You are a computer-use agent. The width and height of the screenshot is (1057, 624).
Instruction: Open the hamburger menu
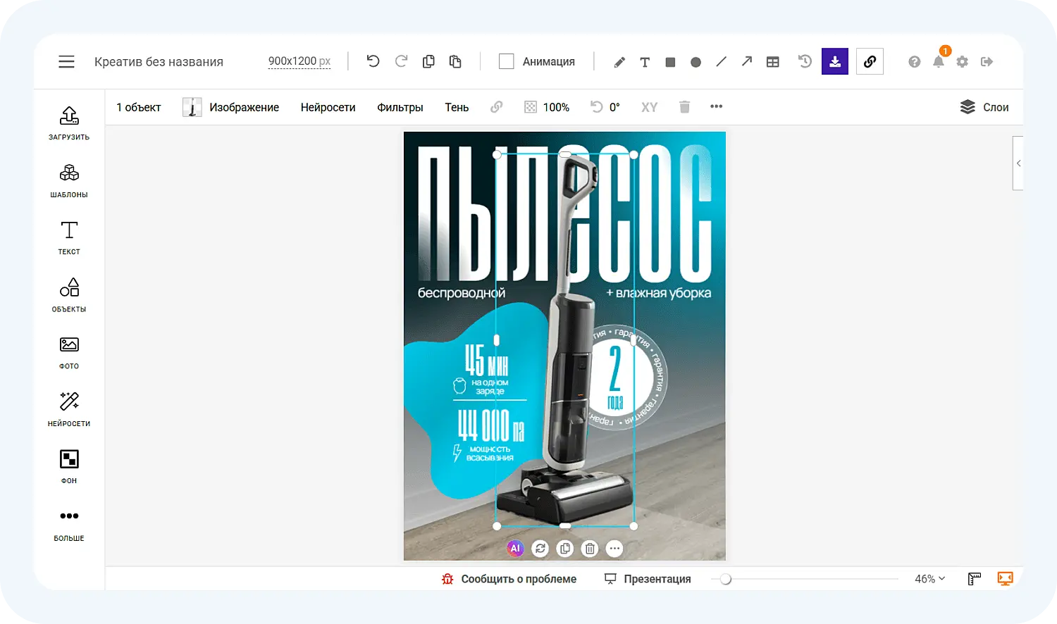point(66,61)
